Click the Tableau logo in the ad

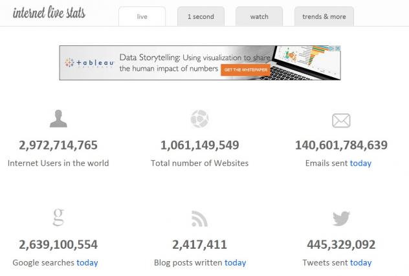[89, 62]
